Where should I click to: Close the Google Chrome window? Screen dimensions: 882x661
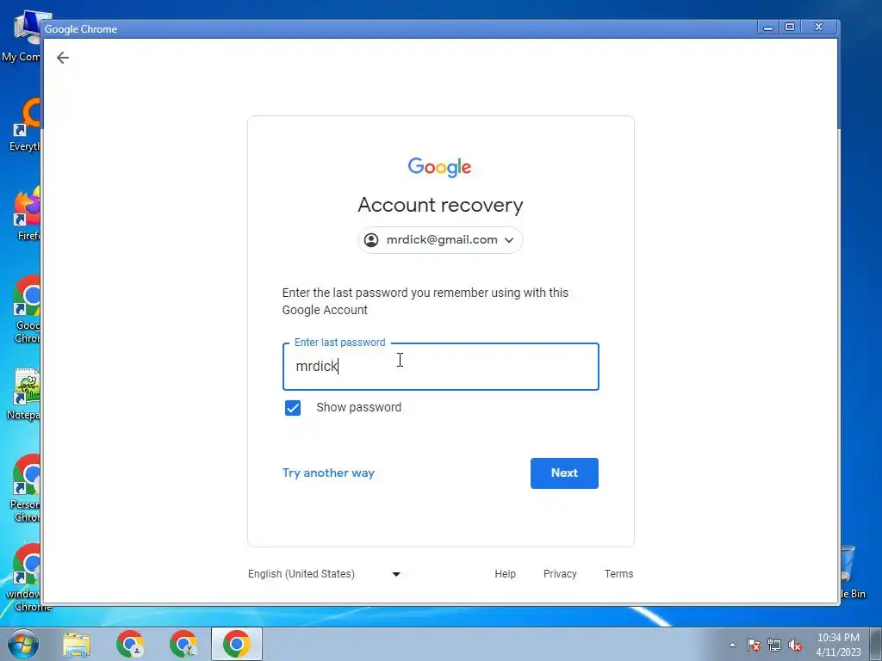pos(819,27)
